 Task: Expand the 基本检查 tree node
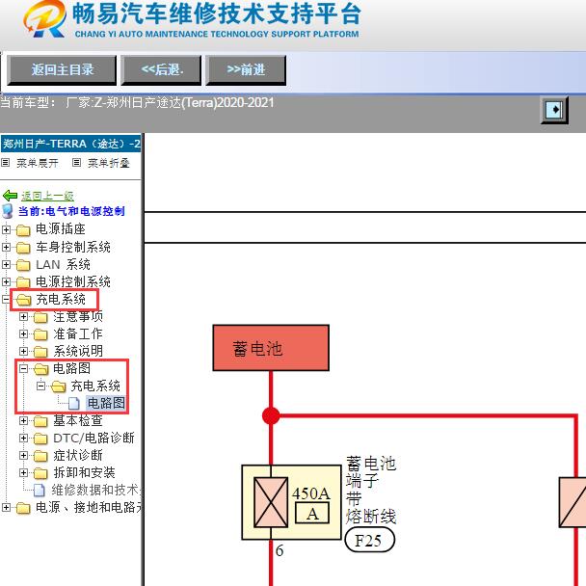23,420
